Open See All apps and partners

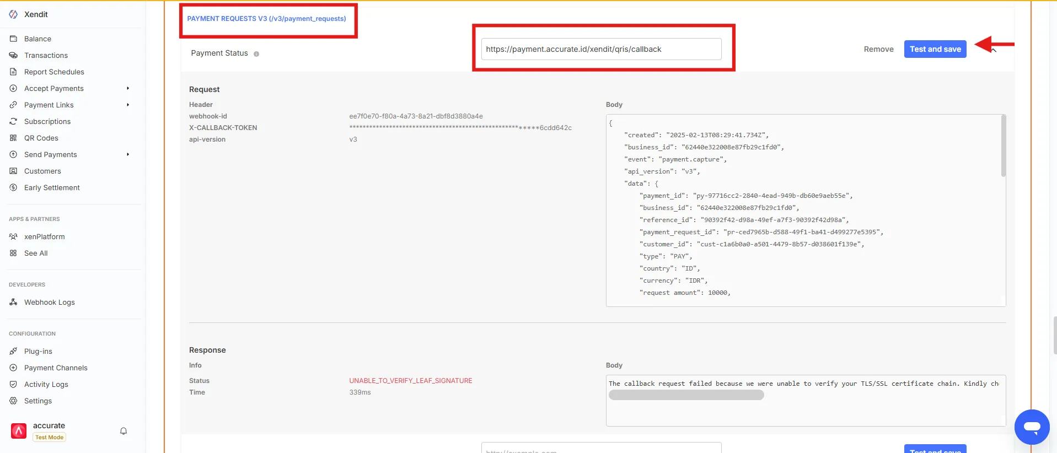pos(36,253)
